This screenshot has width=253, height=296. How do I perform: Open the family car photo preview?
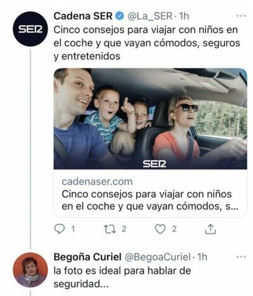coord(151,119)
